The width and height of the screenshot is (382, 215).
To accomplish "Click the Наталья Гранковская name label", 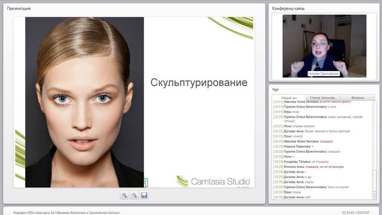I will pos(324,73).
